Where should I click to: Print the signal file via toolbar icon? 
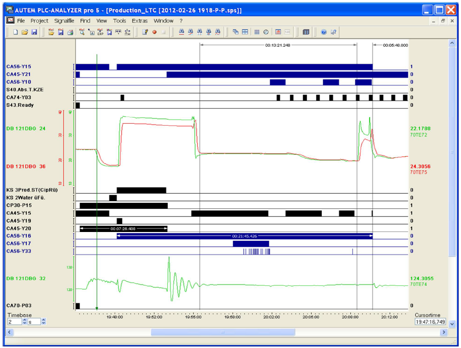coord(70,32)
